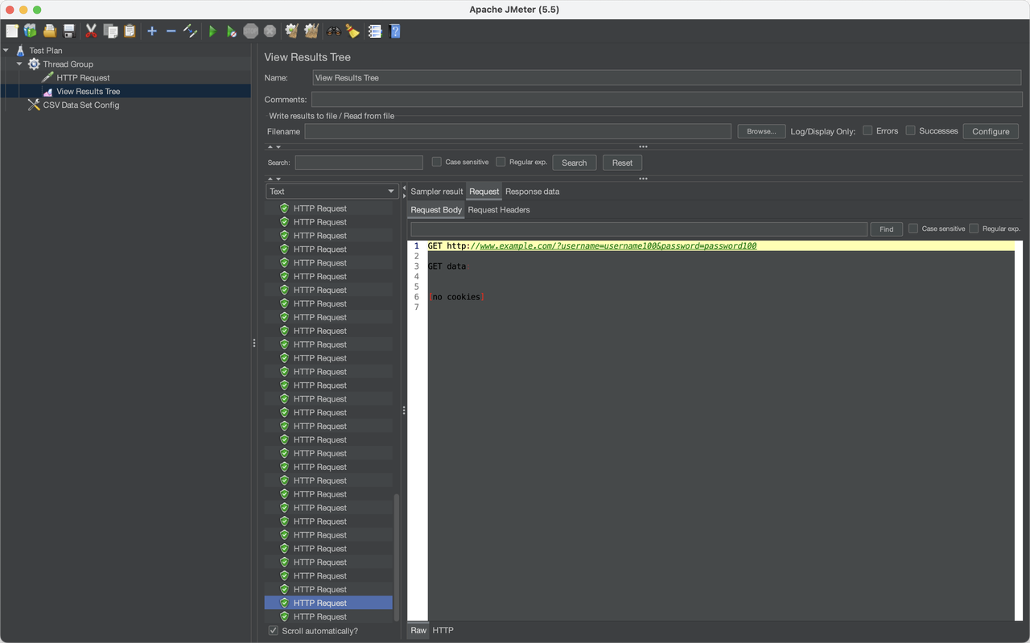Open the Text renderer dropdown
This screenshot has height=643, width=1030.
(x=332, y=192)
